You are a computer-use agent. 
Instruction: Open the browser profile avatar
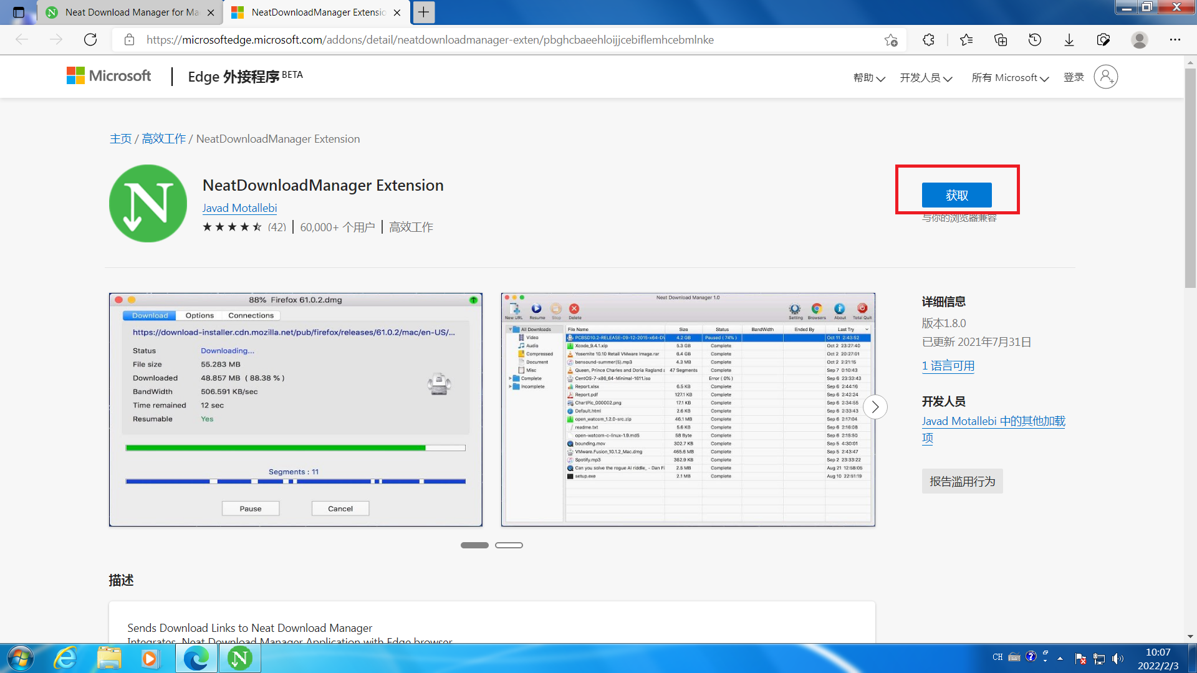1140,40
